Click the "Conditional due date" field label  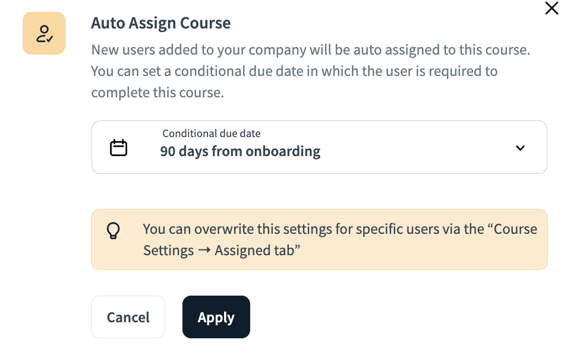tap(212, 134)
